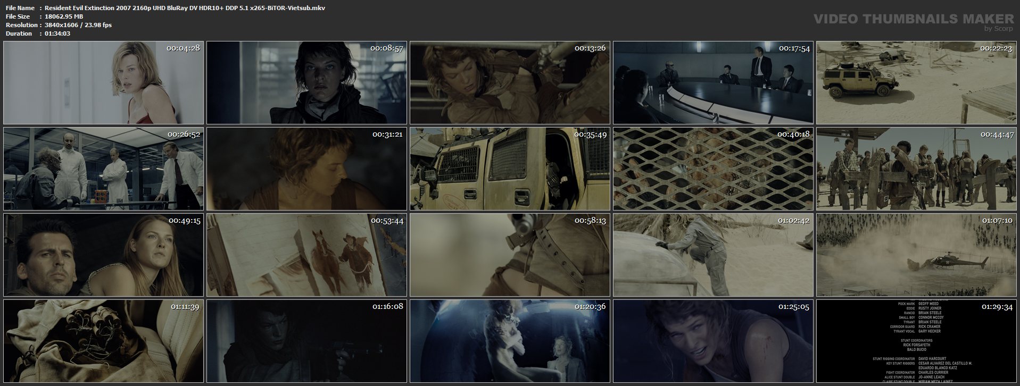The height and width of the screenshot is (386, 1020).
Task: Select the caged vehicle thumbnail at 00:35:49
Action: (510, 169)
